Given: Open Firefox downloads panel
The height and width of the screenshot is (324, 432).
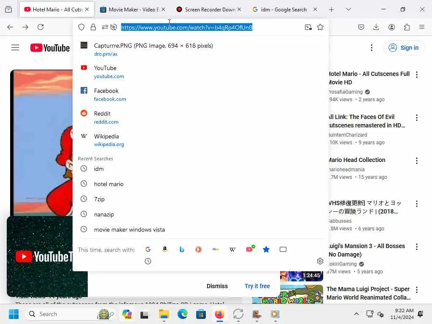Looking at the screenshot, I should click(376, 27).
